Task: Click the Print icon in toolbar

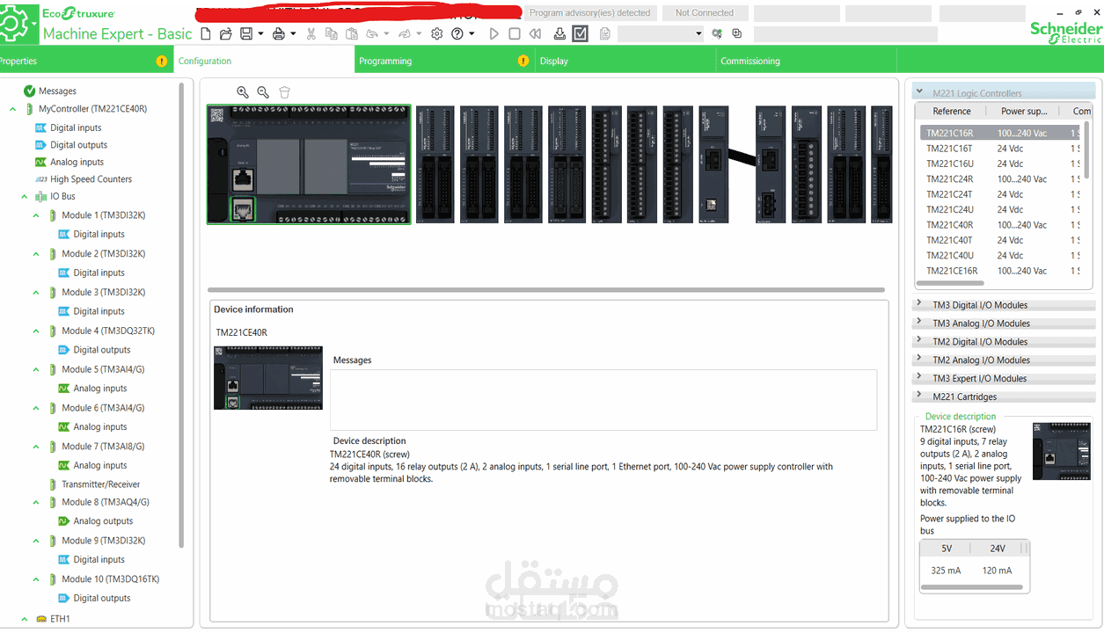Action: point(279,33)
